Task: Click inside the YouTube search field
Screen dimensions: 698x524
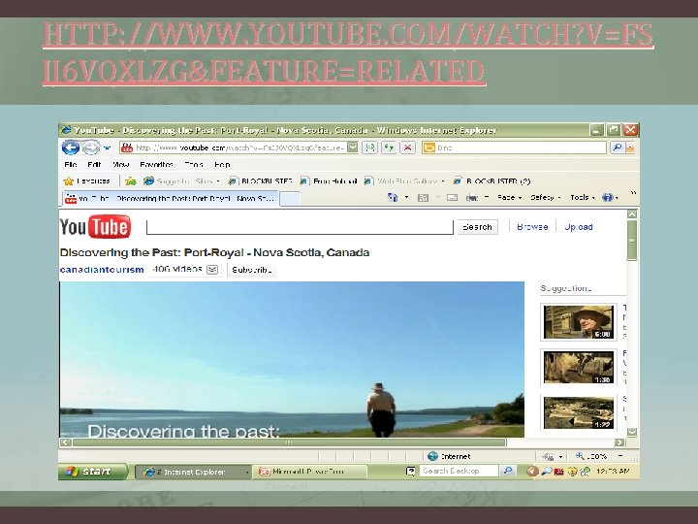Action: [x=300, y=227]
